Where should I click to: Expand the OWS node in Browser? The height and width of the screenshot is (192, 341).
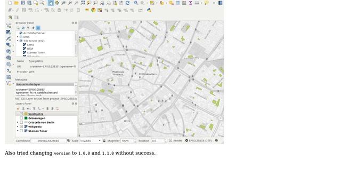(18, 37)
